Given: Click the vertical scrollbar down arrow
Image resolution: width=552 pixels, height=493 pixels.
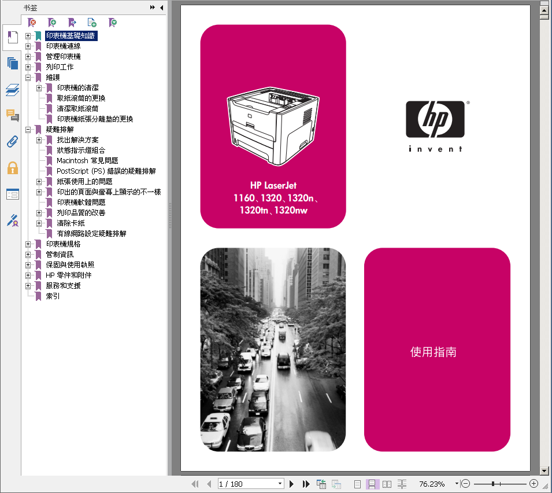Looking at the screenshot, I should [544, 470].
